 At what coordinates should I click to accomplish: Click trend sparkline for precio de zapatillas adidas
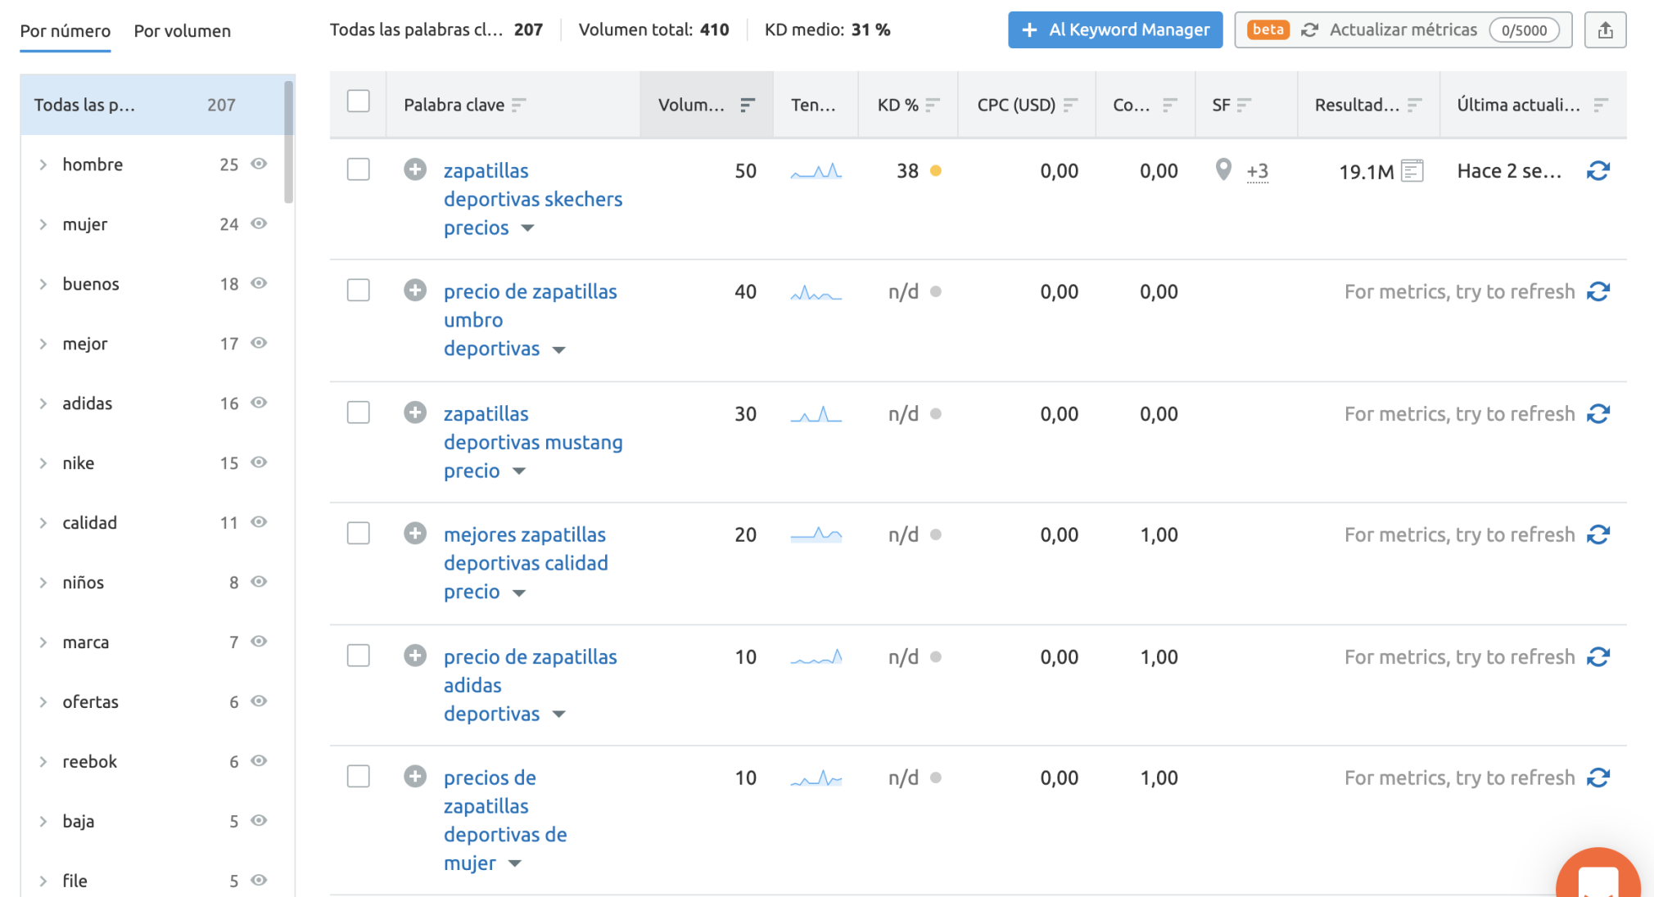click(816, 657)
